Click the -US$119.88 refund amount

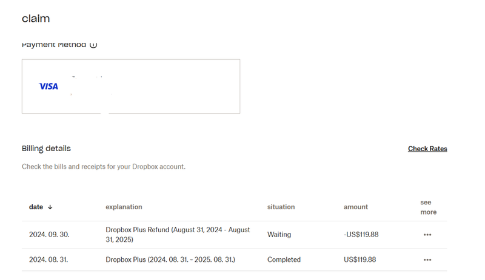tap(361, 235)
